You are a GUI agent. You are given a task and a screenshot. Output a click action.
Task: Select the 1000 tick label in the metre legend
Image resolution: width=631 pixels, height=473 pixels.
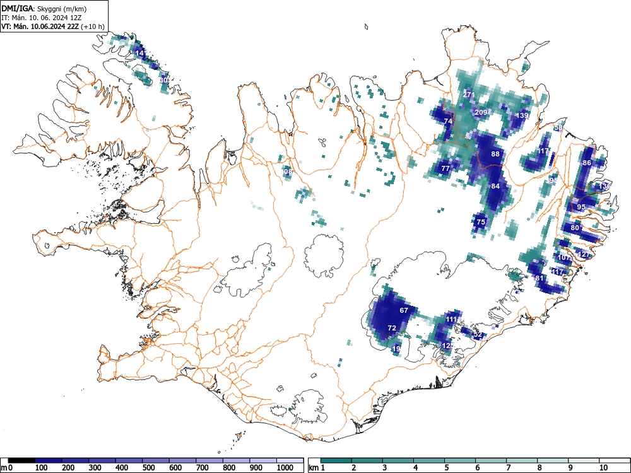pos(285,468)
